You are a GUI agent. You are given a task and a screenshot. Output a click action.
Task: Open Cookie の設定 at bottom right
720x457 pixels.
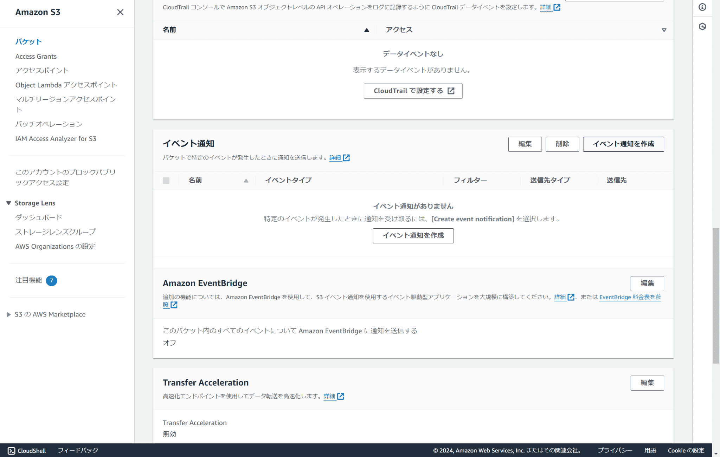click(686, 450)
